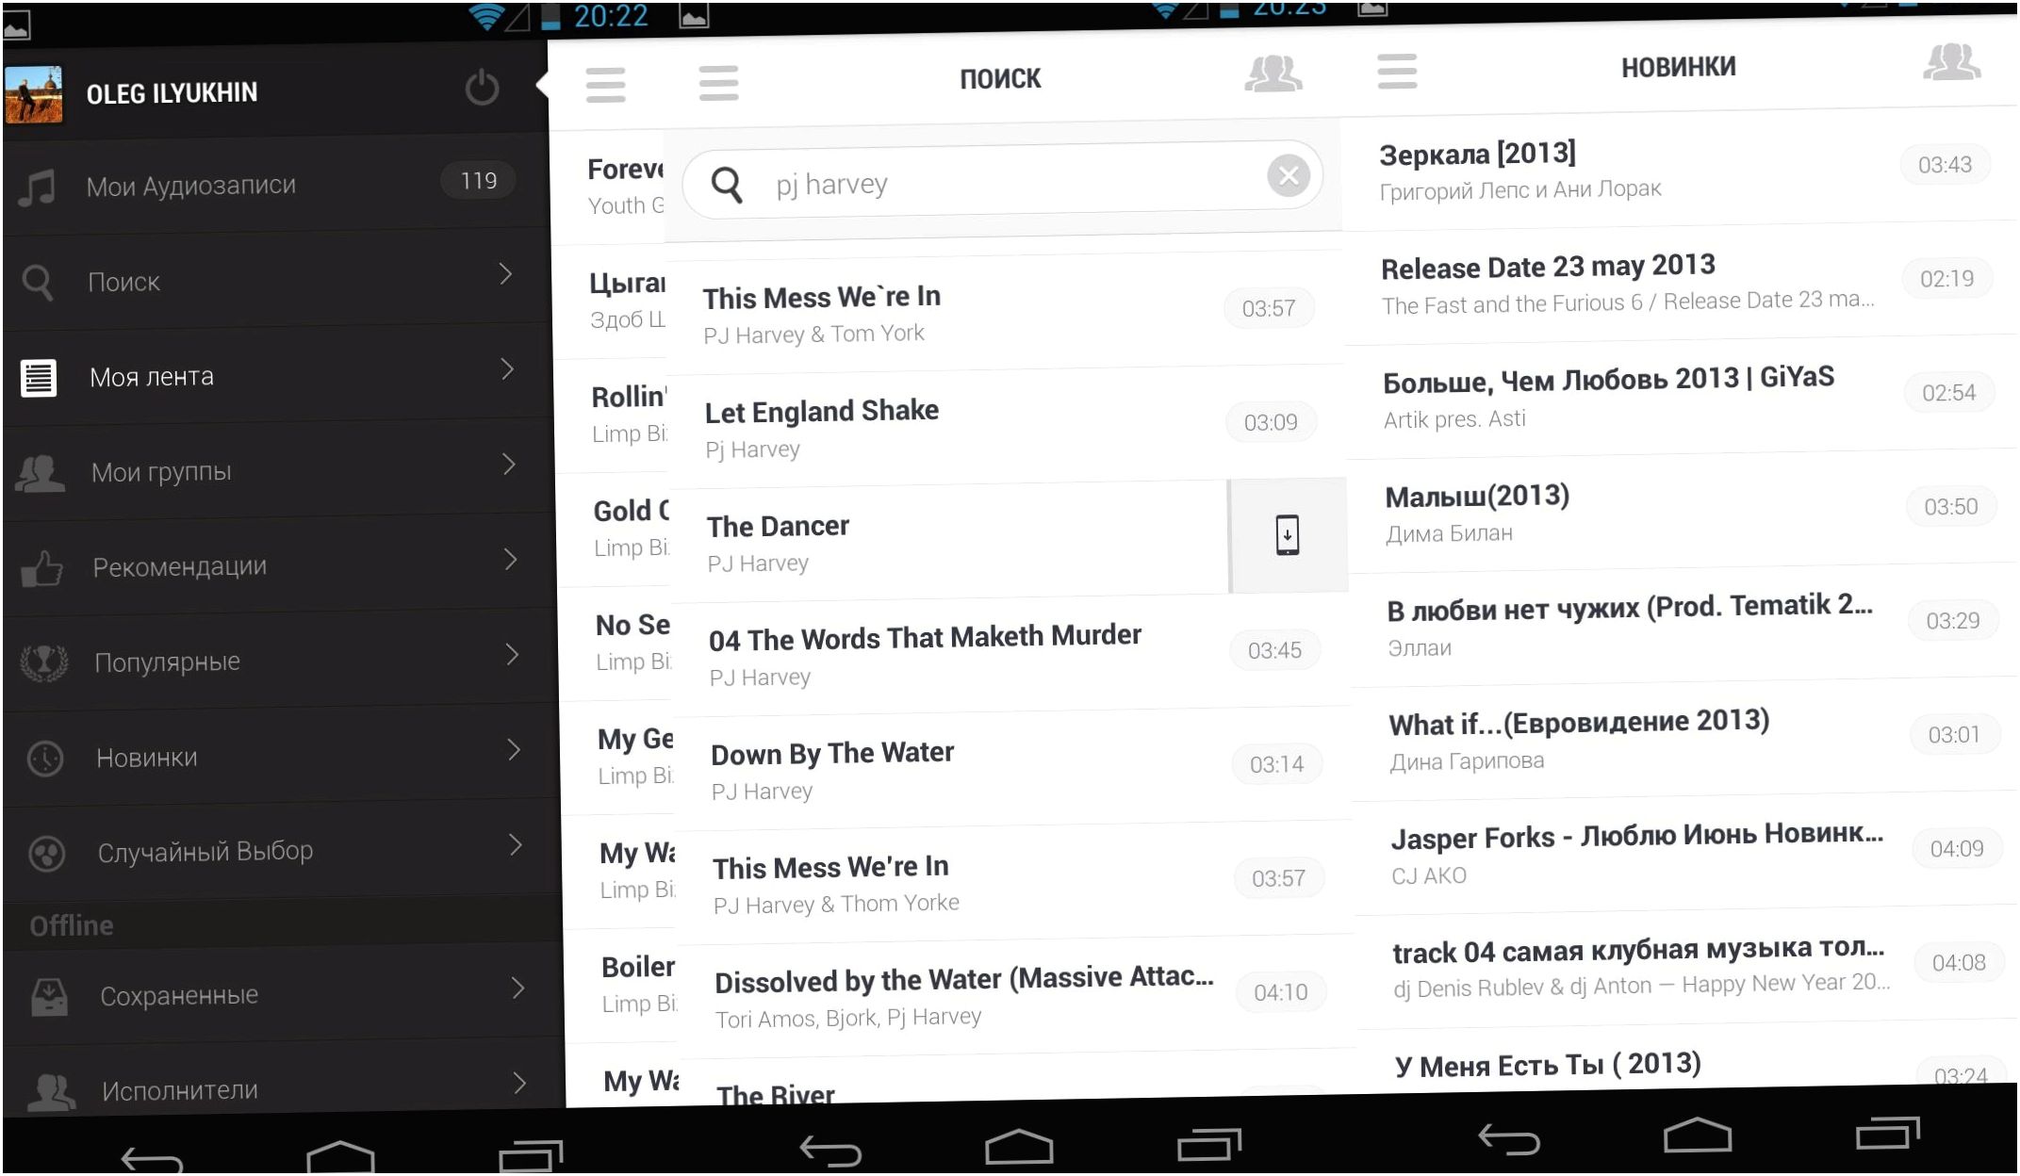2020x1176 pixels.
Task: Open Мои группы menu item
Action: (280, 471)
